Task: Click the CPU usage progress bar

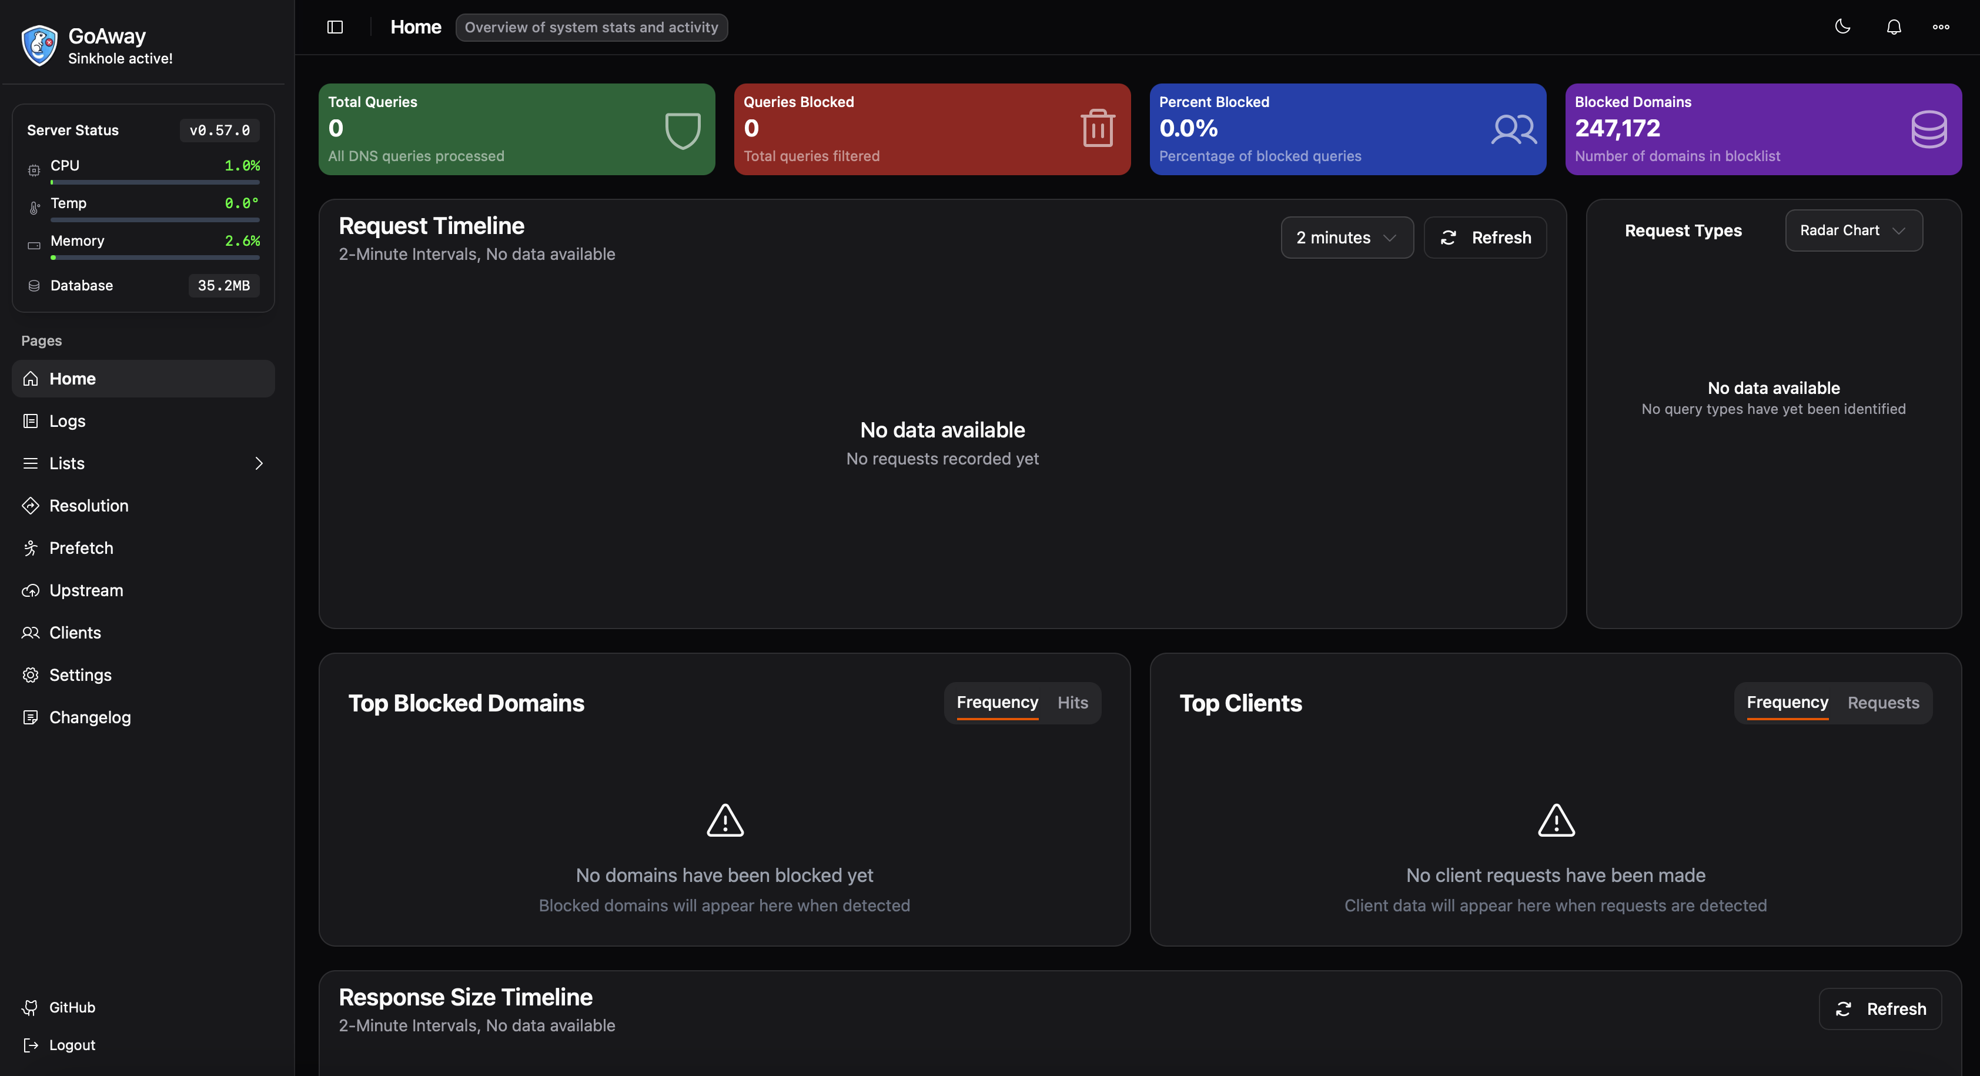Action: (155, 183)
